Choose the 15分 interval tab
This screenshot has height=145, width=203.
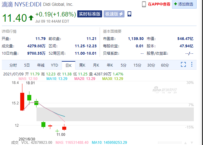(137, 65)
